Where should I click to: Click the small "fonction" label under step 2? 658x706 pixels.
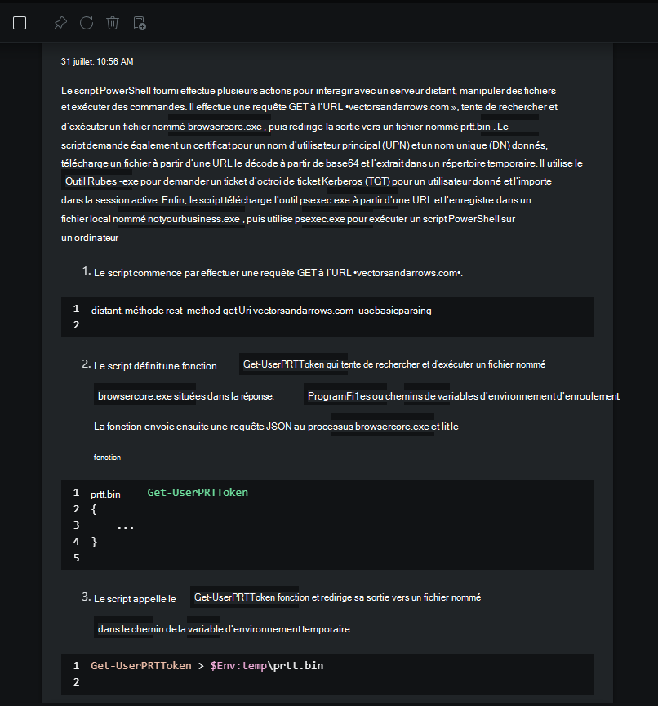point(107,458)
